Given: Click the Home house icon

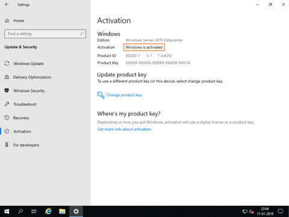Looking at the screenshot, I should click(7, 20).
